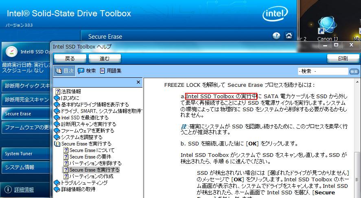Open System Tuner in the Toolbox sidebar
The height and width of the screenshot is (198, 361).
(26, 154)
